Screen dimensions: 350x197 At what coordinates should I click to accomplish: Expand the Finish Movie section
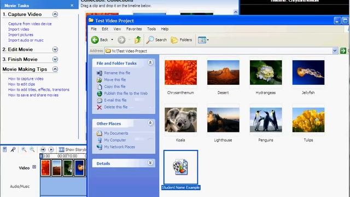[x=55, y=59]
